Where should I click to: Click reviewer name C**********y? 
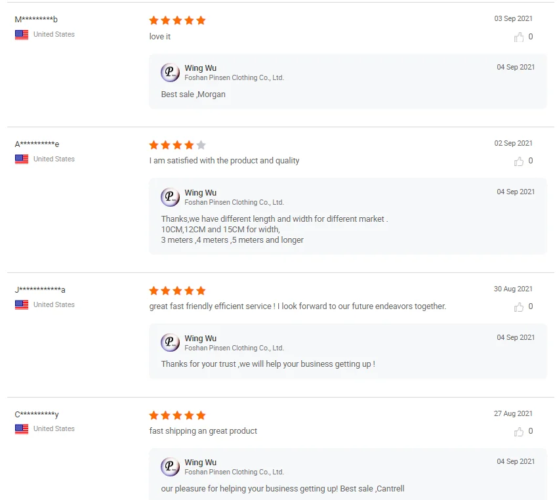(37, 414)
